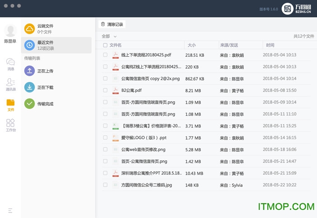Select 最近文件 12项记录 entry

pos(56,45)
